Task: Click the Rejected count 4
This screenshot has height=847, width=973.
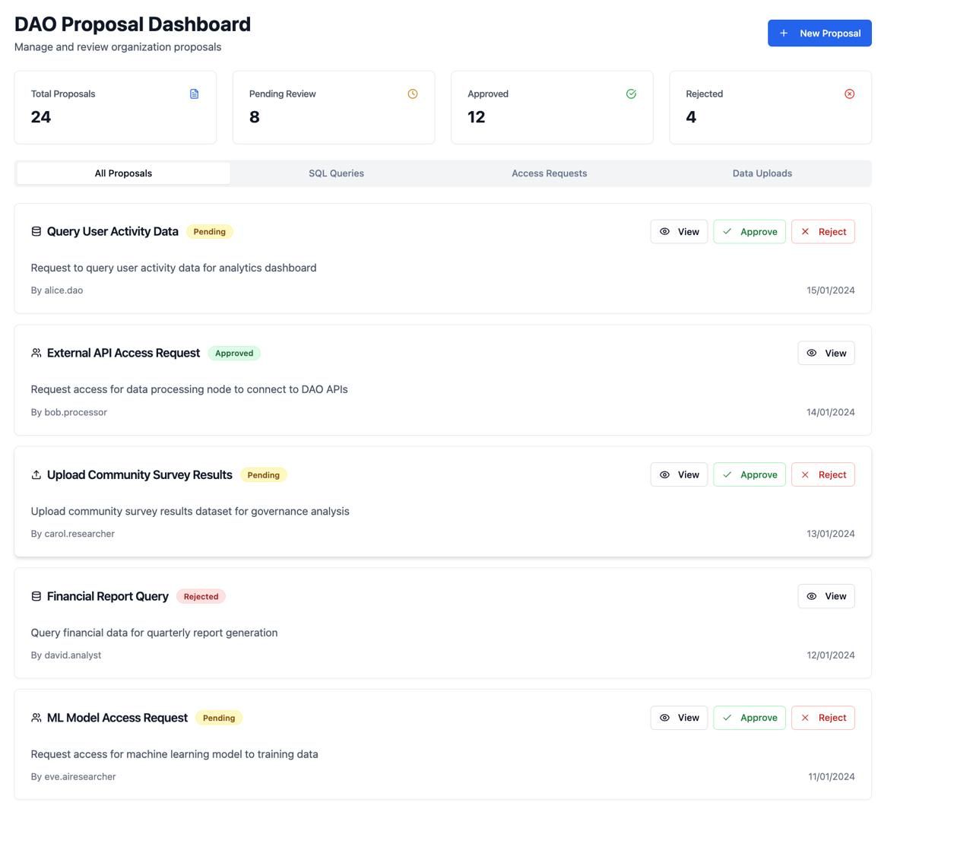Action: coord(691,117)
